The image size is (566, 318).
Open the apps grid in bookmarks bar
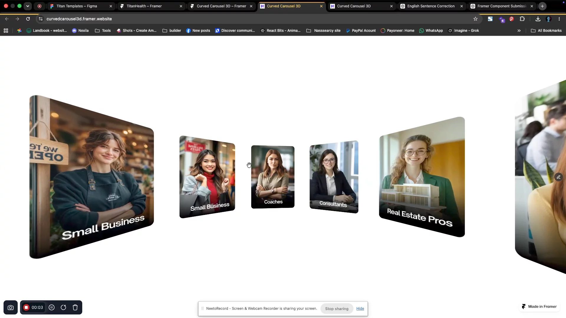pyautogui.click(x=6, y=31)
